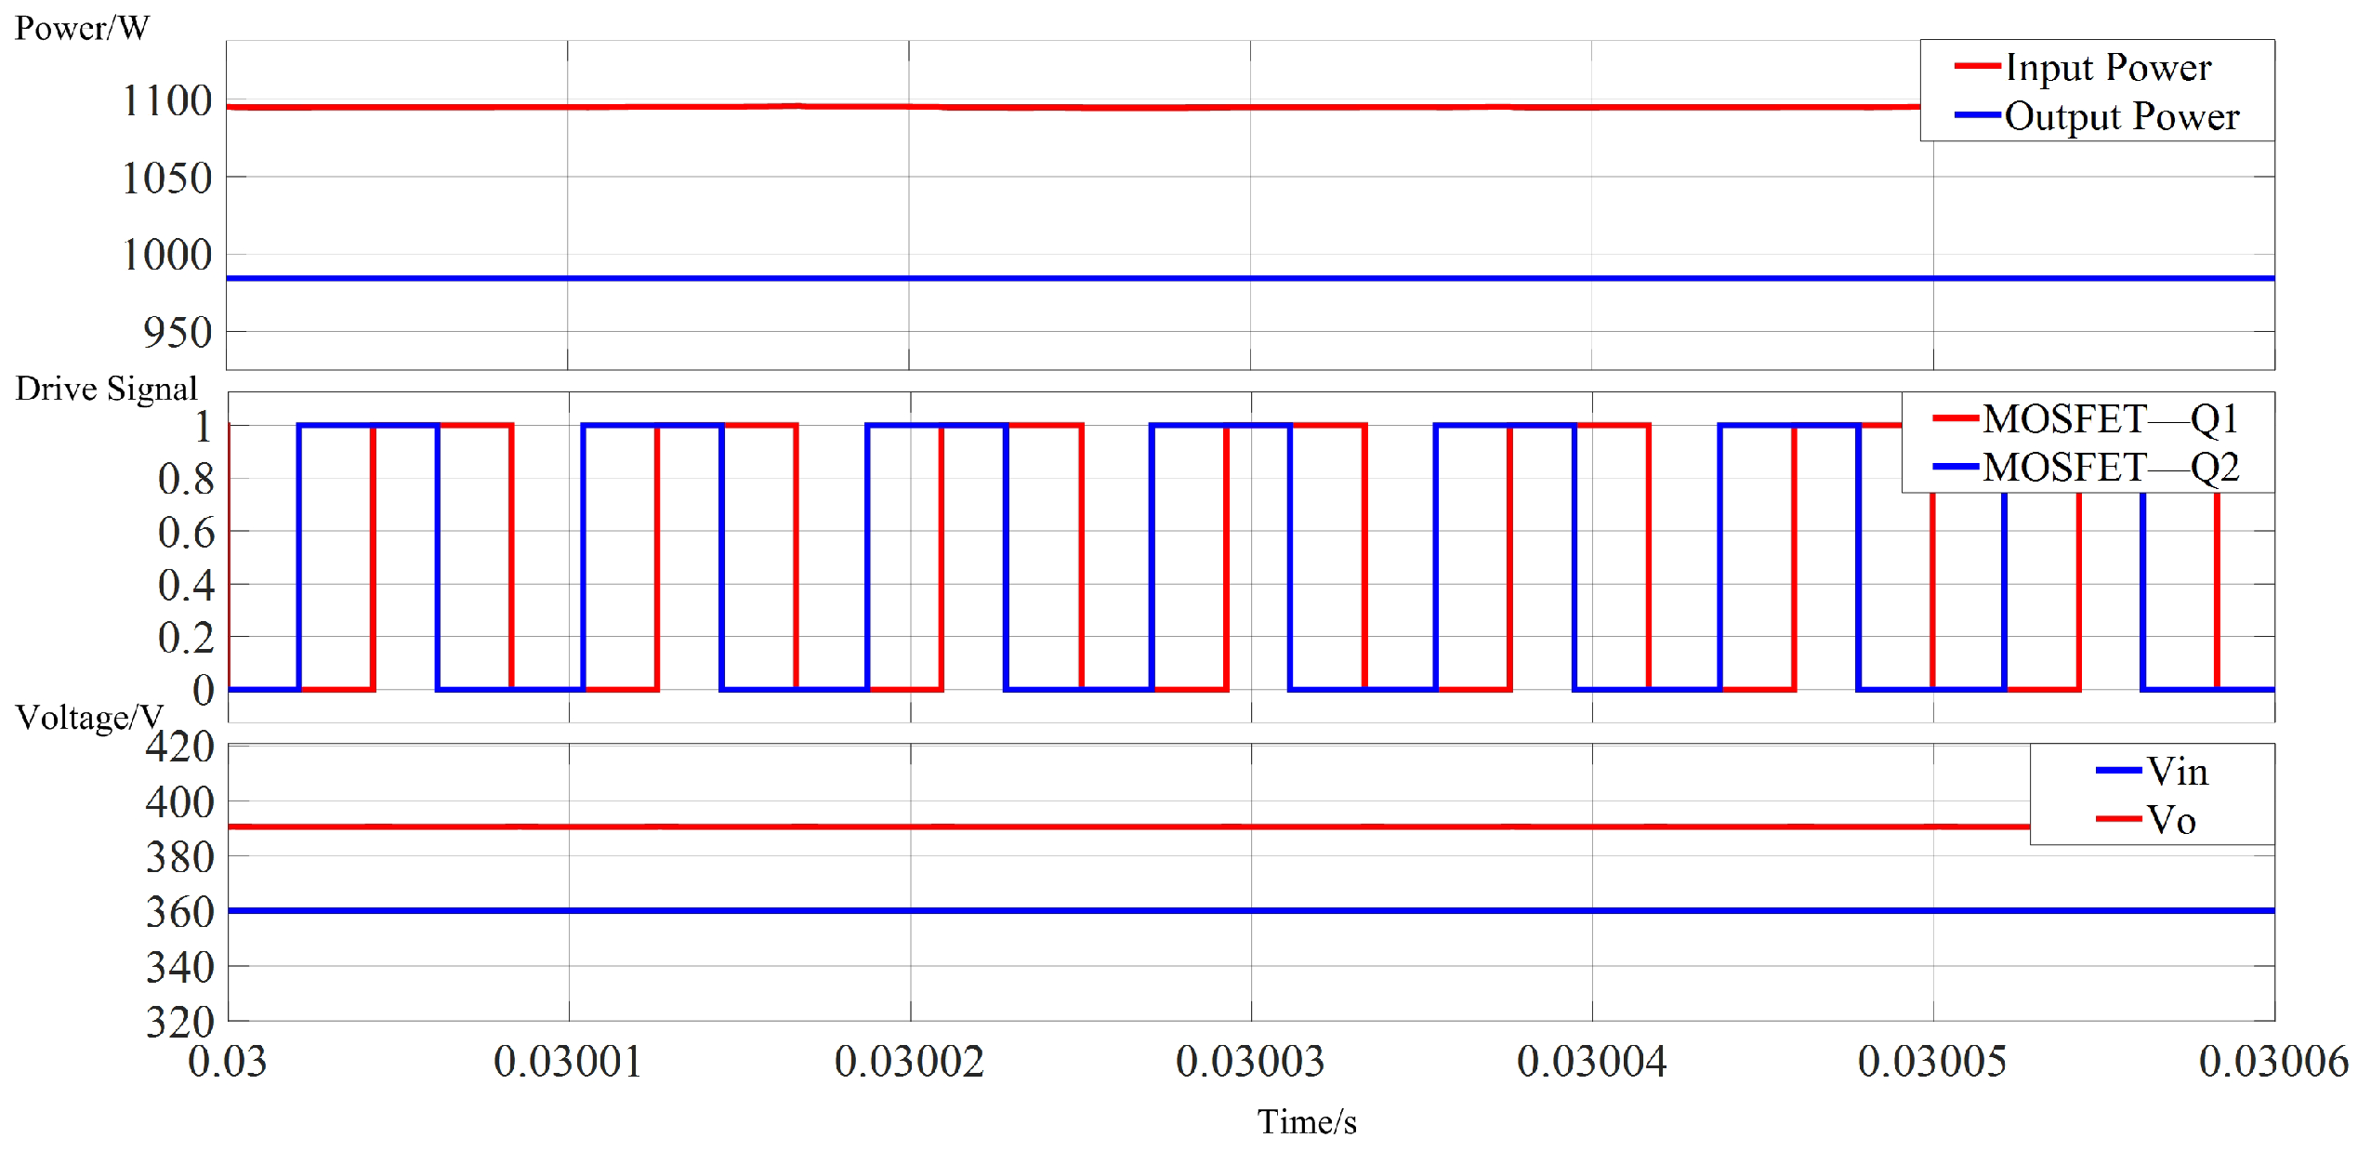Select the red Input Power legend line swatch

1977,66
